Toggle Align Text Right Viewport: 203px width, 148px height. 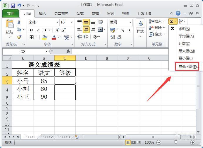point(93,30)
